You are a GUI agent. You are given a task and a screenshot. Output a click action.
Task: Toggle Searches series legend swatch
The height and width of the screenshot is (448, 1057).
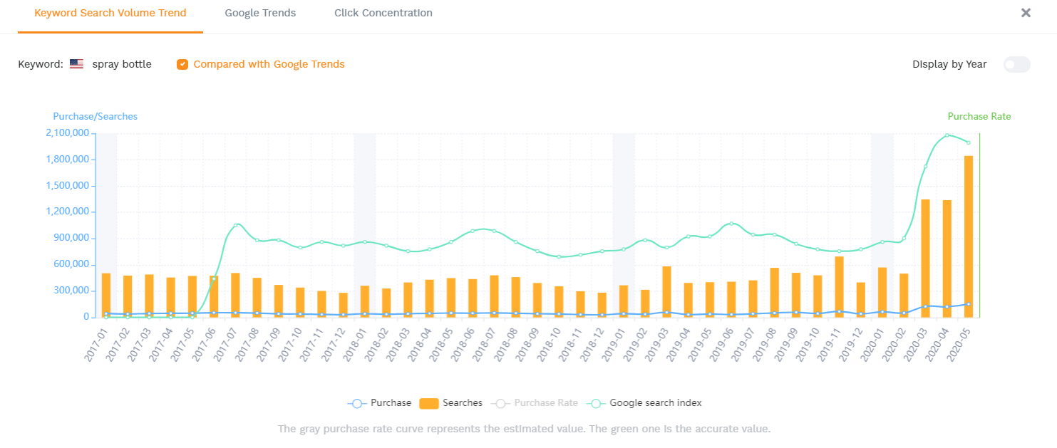point(428,403)
